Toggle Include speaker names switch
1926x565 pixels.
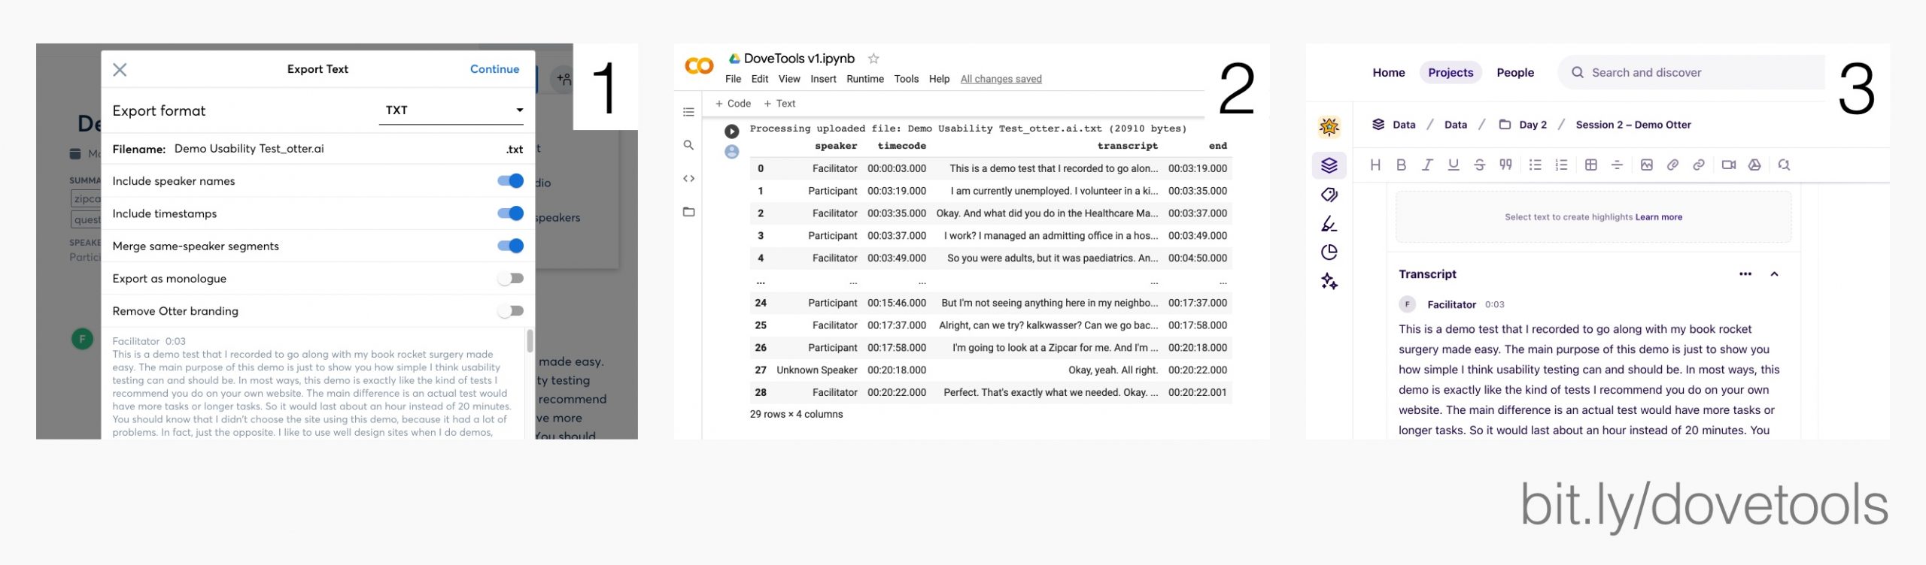511,181
